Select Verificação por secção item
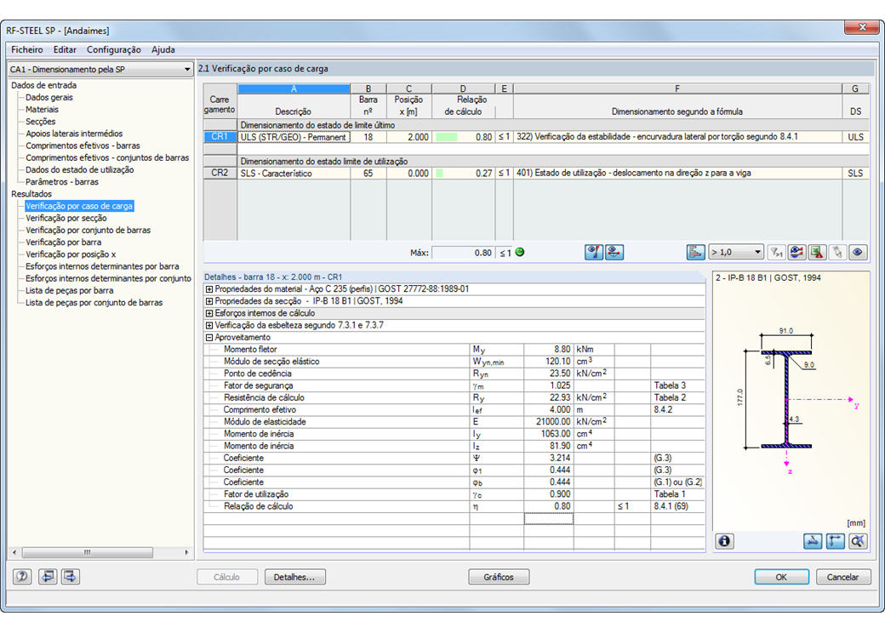The height and width of the screenshot is (633, 885). point(66,219)
